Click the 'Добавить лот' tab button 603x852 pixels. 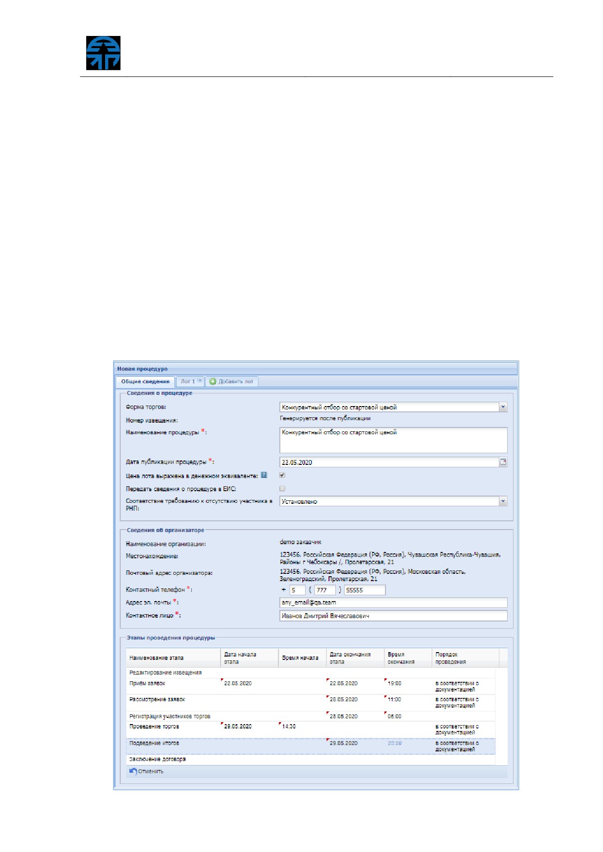[x=232, y=381]
